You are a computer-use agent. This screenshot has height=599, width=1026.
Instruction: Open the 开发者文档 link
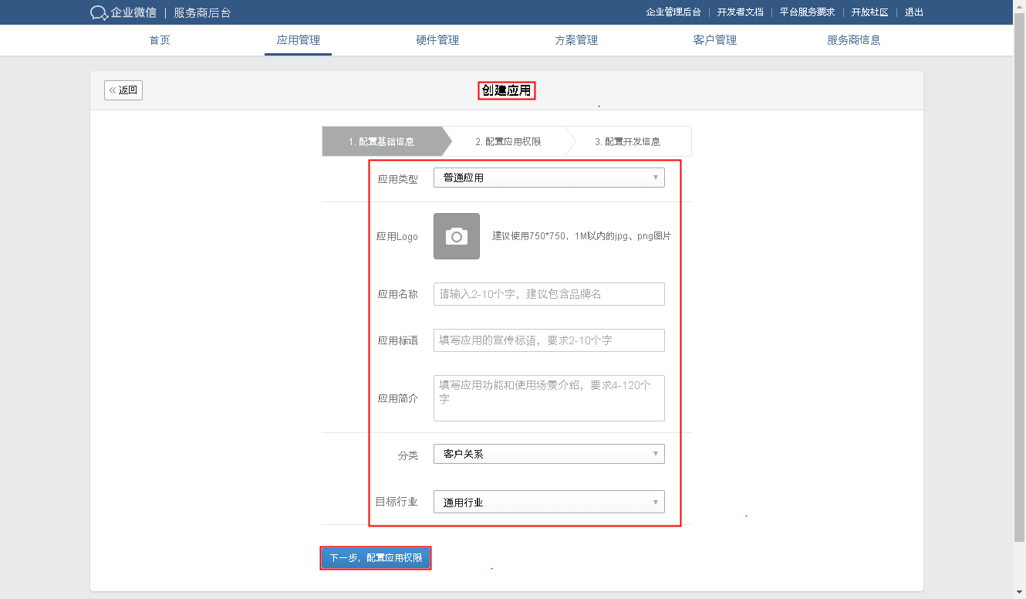pos(740,12)
